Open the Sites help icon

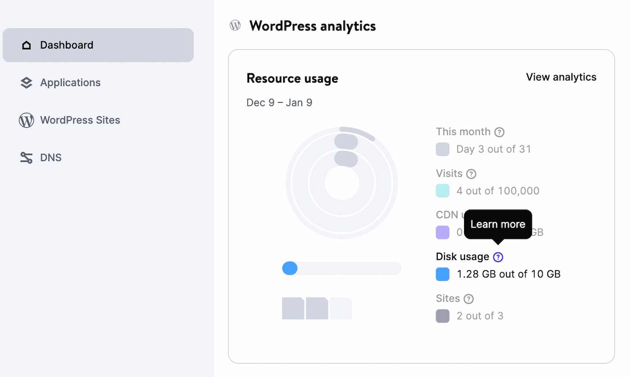468,299
